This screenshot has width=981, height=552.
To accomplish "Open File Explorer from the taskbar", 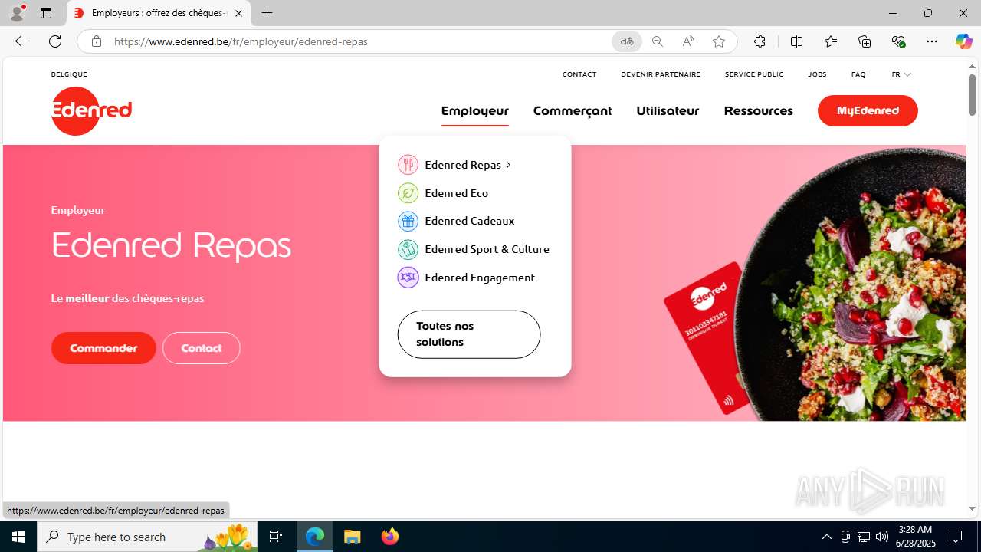I will [x=352, y=537].
